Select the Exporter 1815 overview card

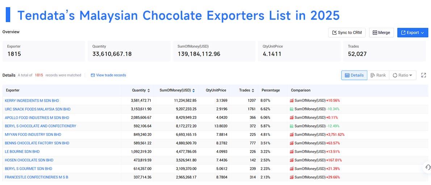coord(44,51)
